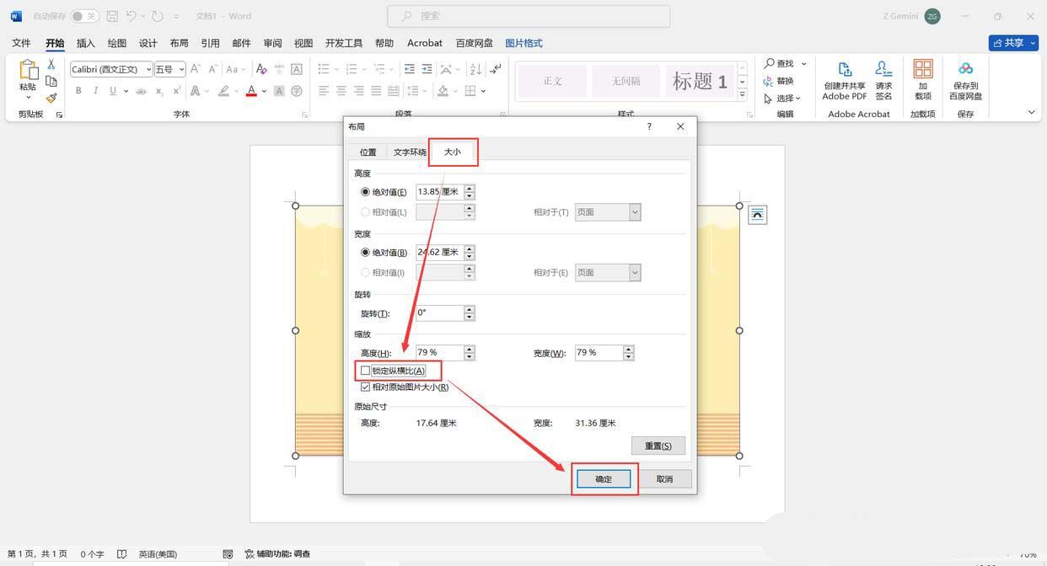Switch to the 文字环绕 tab

point(410,152)
